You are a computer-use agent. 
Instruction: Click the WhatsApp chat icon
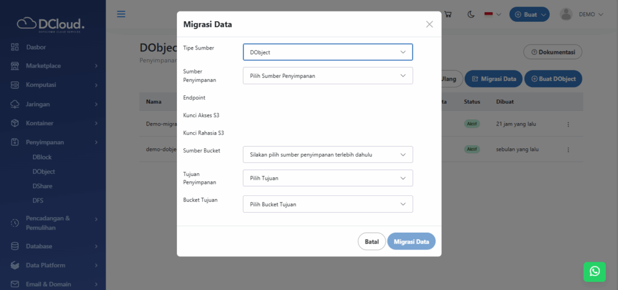point(594,271)
